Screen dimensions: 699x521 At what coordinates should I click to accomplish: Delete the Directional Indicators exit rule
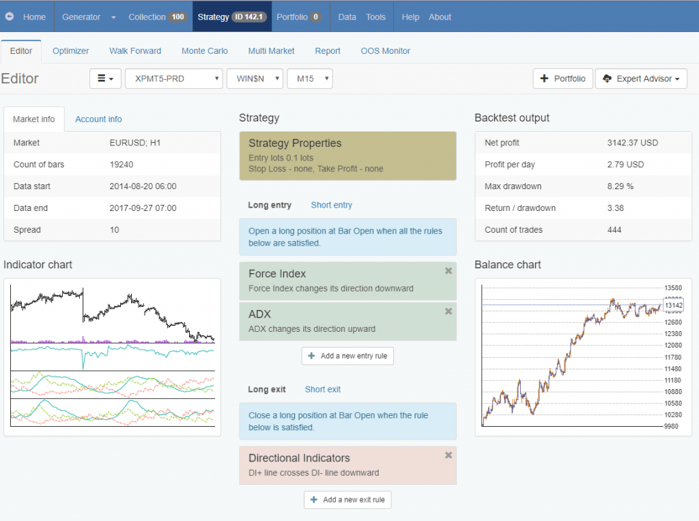click(448, 455)
